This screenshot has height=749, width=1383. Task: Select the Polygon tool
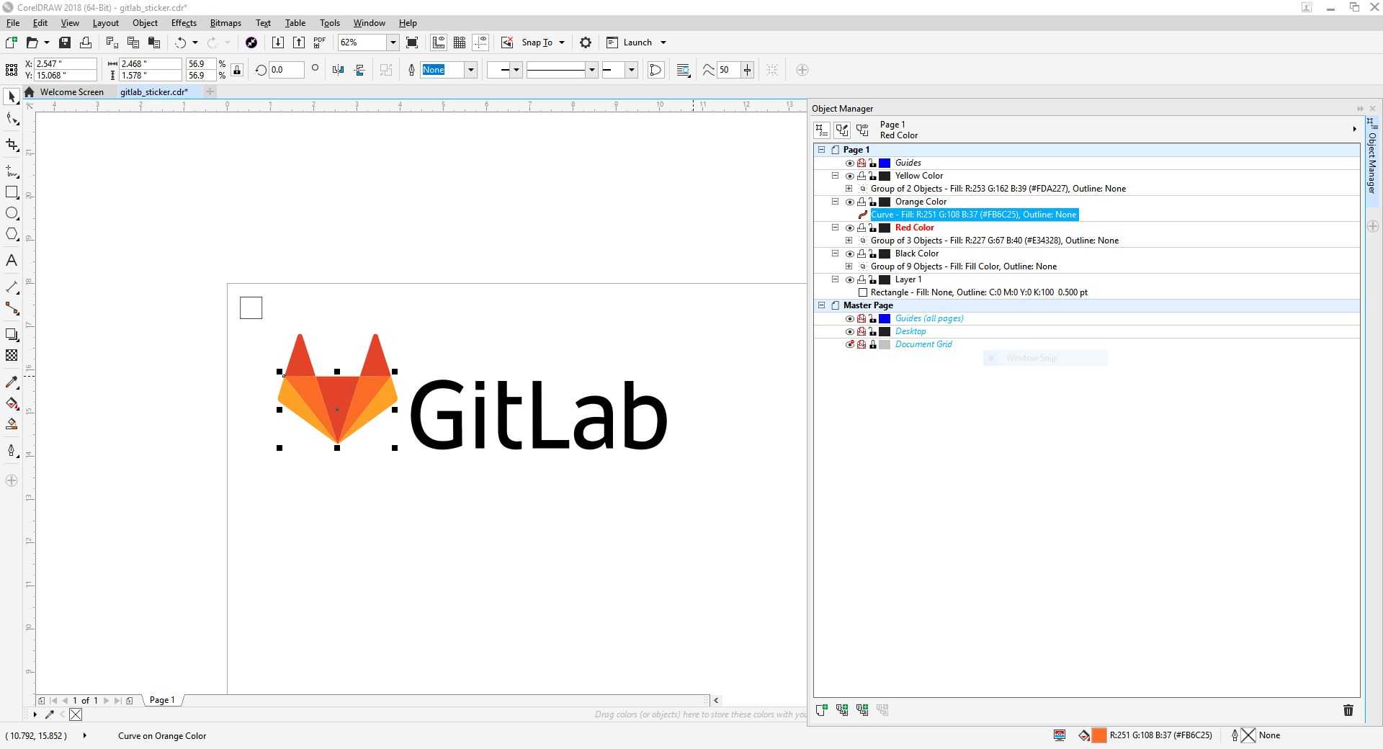click(12, 234)
